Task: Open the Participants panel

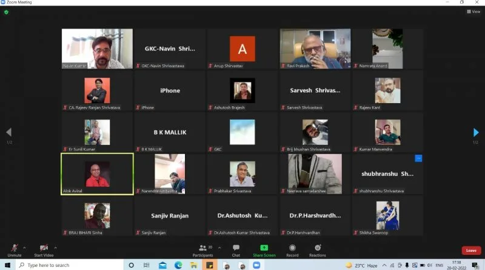Action: tap(202, 248)
